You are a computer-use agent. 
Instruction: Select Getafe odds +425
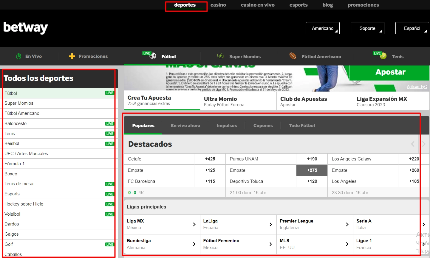210,159
